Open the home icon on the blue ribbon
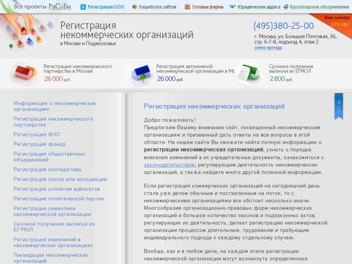352x264 pixels. tap(339, 102)
